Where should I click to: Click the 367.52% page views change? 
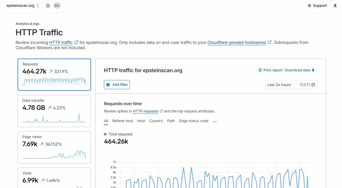pos(51,144)
